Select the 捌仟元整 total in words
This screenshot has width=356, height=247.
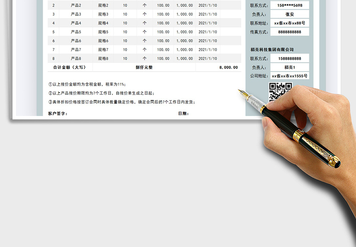pyautogui.click(x=144, y=67)
